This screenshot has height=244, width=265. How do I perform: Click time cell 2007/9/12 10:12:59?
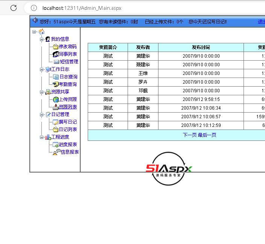click(201, 125)
